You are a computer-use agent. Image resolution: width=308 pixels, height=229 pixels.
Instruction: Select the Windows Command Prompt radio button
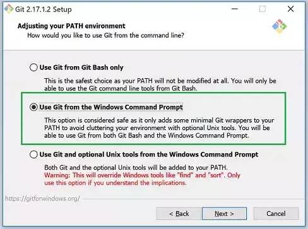click(33, 107)
